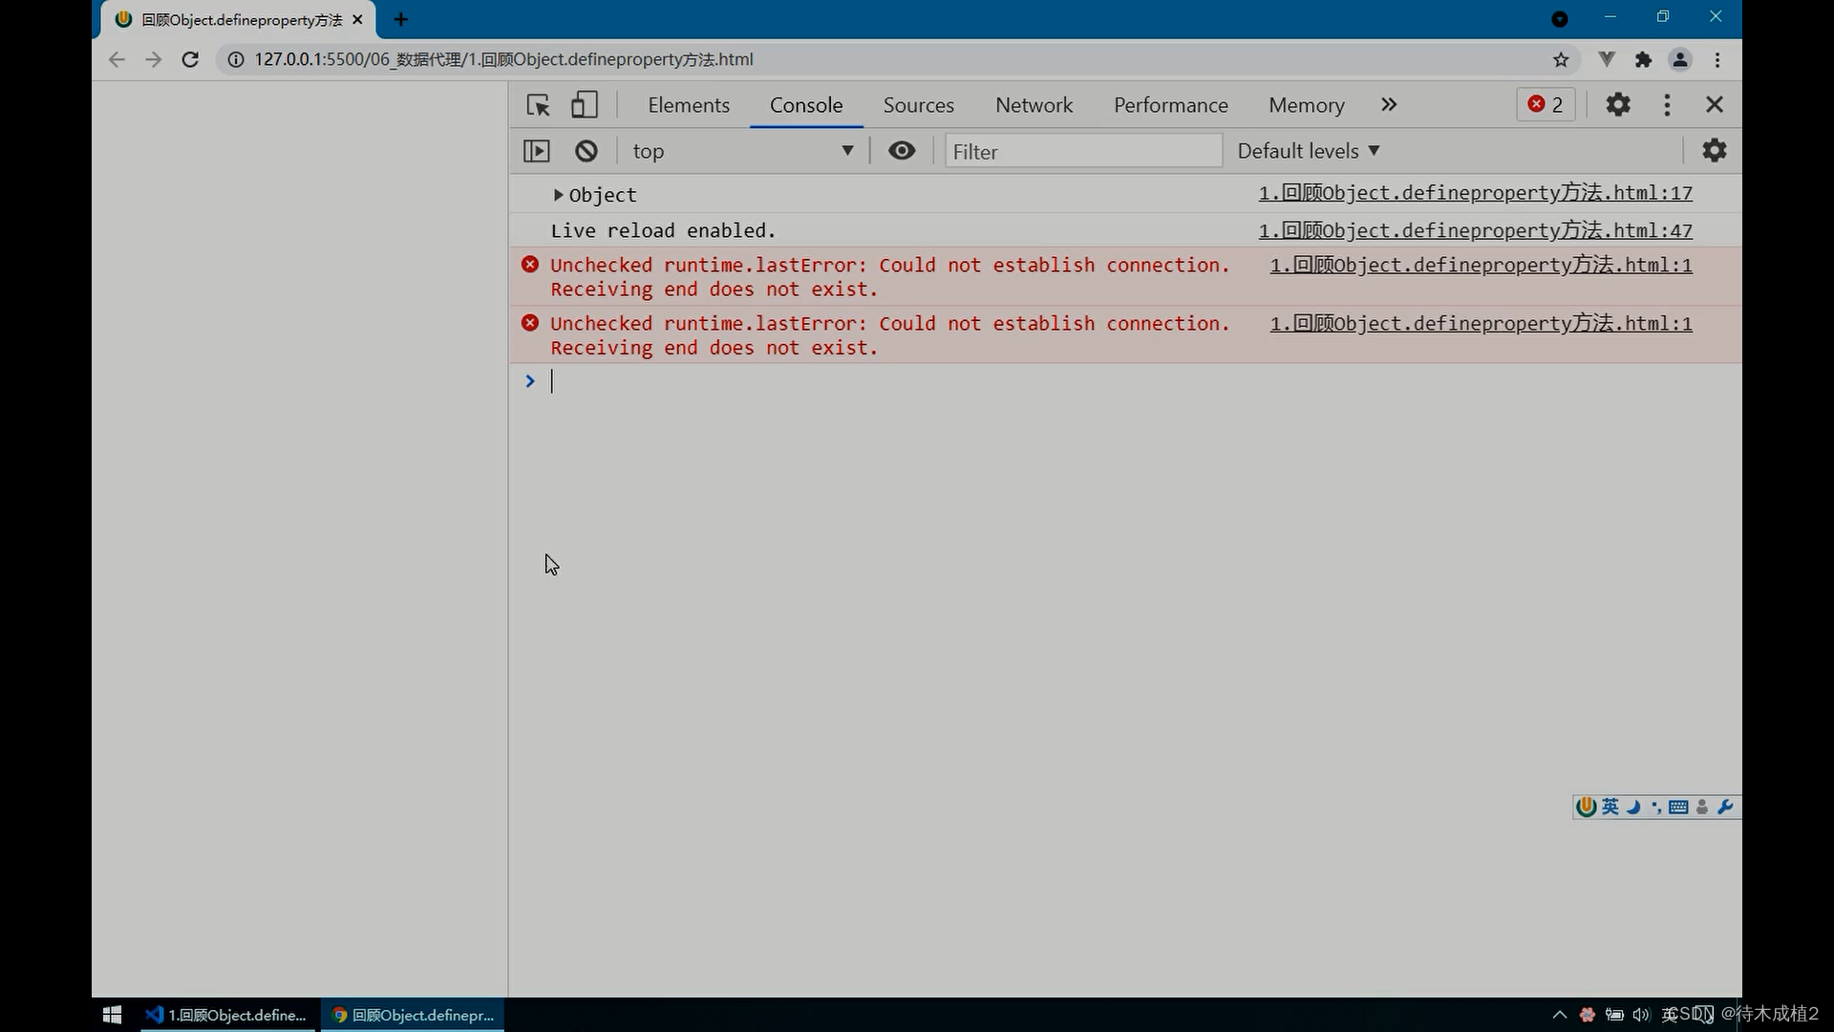Click the IME person icon
1834x1032 pixels.
1702,807
